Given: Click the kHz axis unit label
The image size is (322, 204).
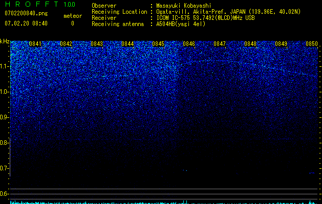Looking at the screenshot, I should (x=5, y=41).
